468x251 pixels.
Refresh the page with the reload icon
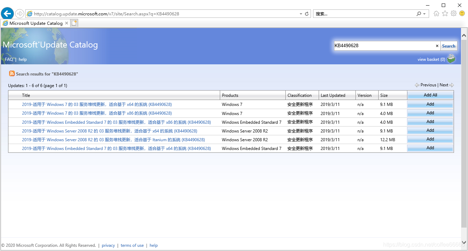tap(307, 14)
